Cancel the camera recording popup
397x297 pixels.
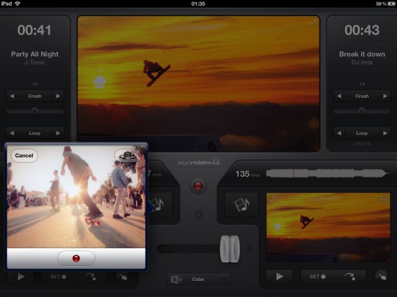coord(24,155)
